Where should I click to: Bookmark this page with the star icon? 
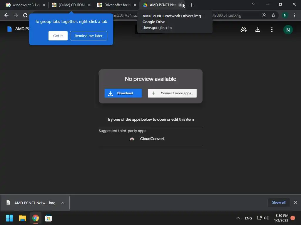coord(273,15)
